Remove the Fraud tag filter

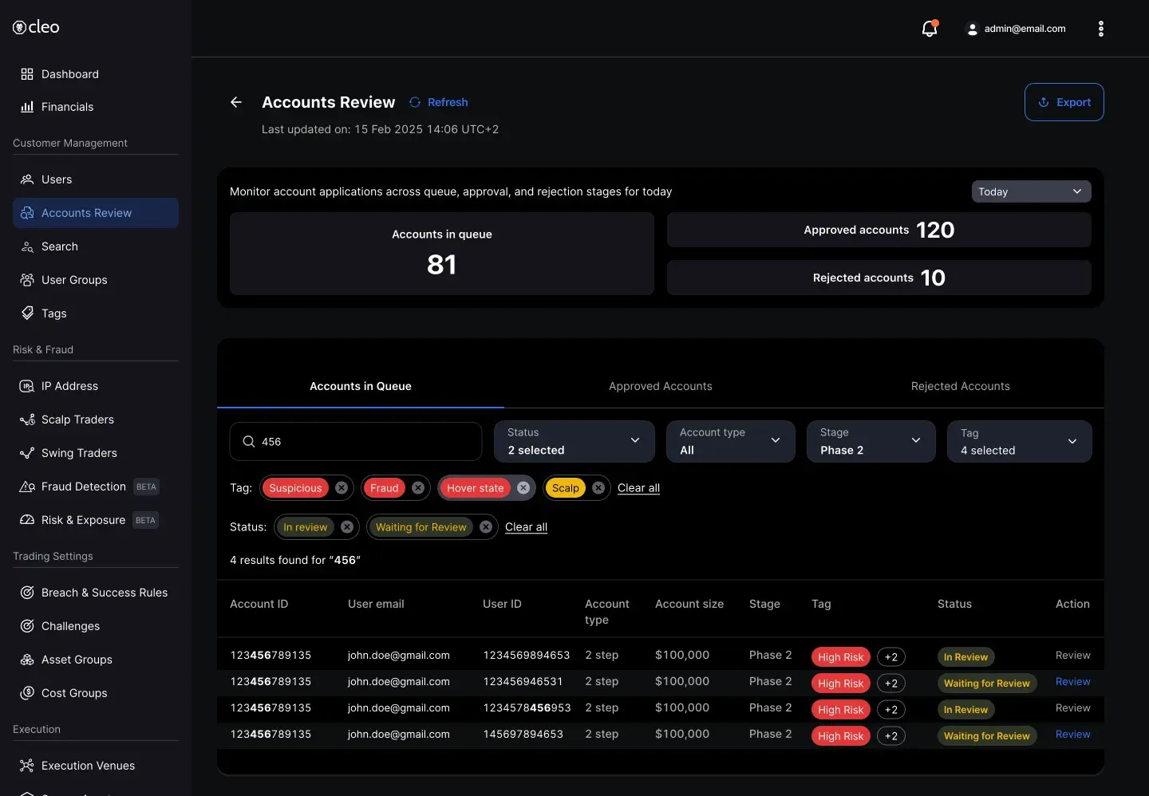tap(418, 488)
